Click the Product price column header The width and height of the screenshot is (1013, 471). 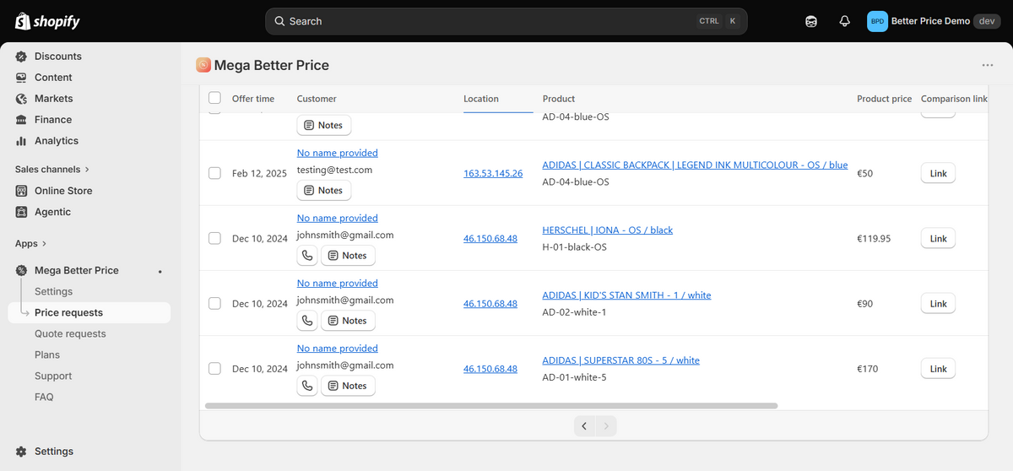pyautogui.click(x=884, y=99)
